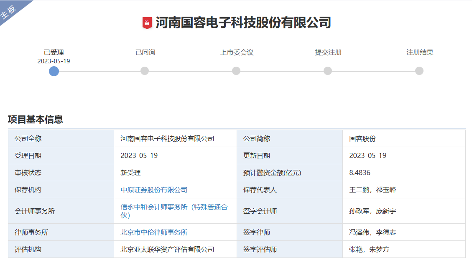
Task: Click the 8.4836 financing amount value
Action: (360, 173)
